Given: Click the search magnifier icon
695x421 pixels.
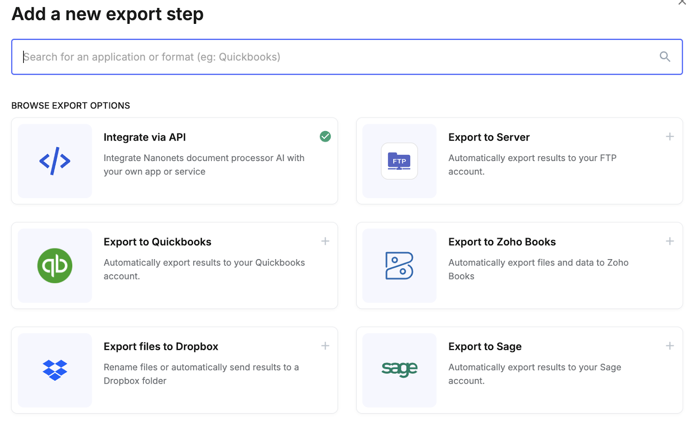Looking at the screenshot, I should (665, 57).
